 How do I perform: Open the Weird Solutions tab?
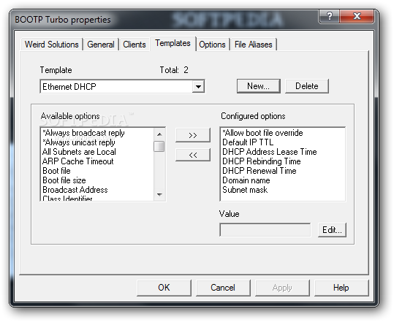tap(52, 45)
